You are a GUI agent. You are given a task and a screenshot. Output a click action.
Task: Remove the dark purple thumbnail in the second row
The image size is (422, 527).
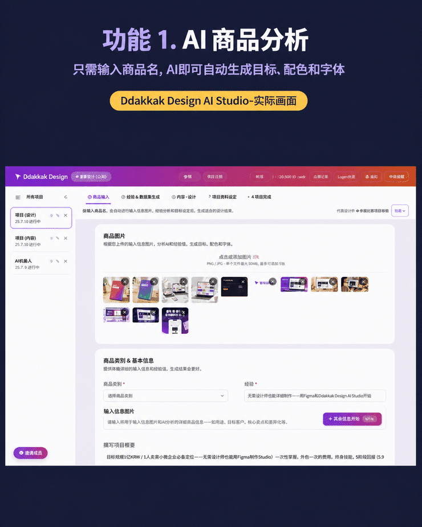pos(154,312)
